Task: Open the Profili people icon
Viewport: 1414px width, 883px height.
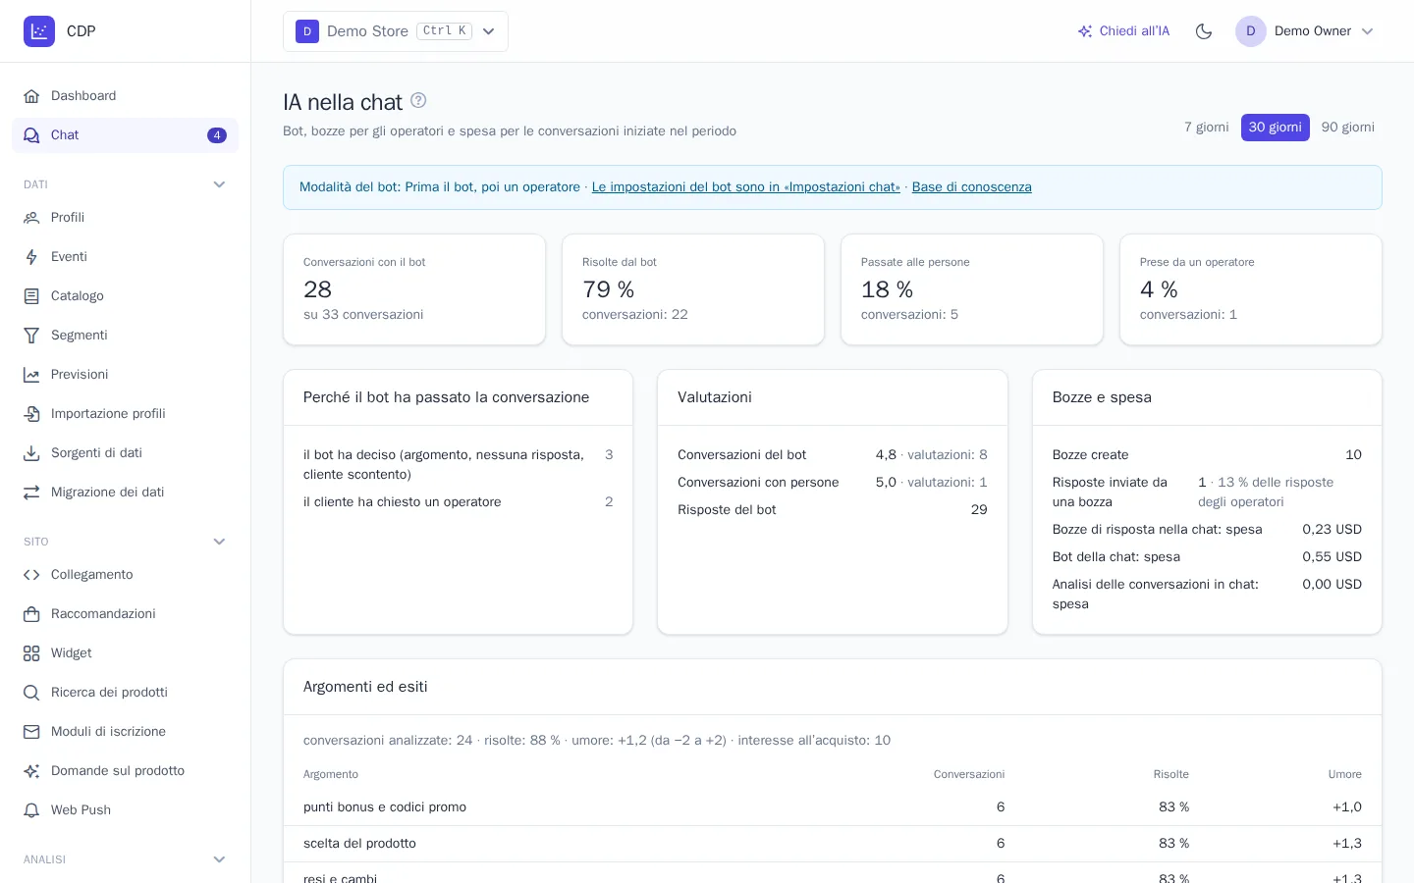Action: click(31, 218)
